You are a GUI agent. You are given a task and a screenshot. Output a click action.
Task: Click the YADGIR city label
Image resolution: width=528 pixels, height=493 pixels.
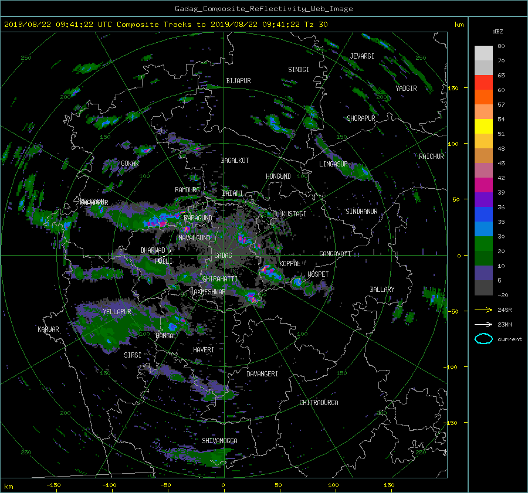[x=406, y=89]
